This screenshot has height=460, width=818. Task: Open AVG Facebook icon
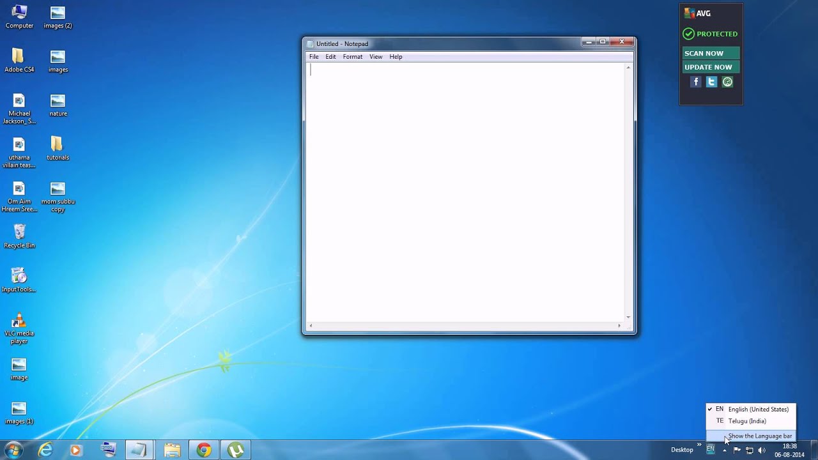click(696, 82)
